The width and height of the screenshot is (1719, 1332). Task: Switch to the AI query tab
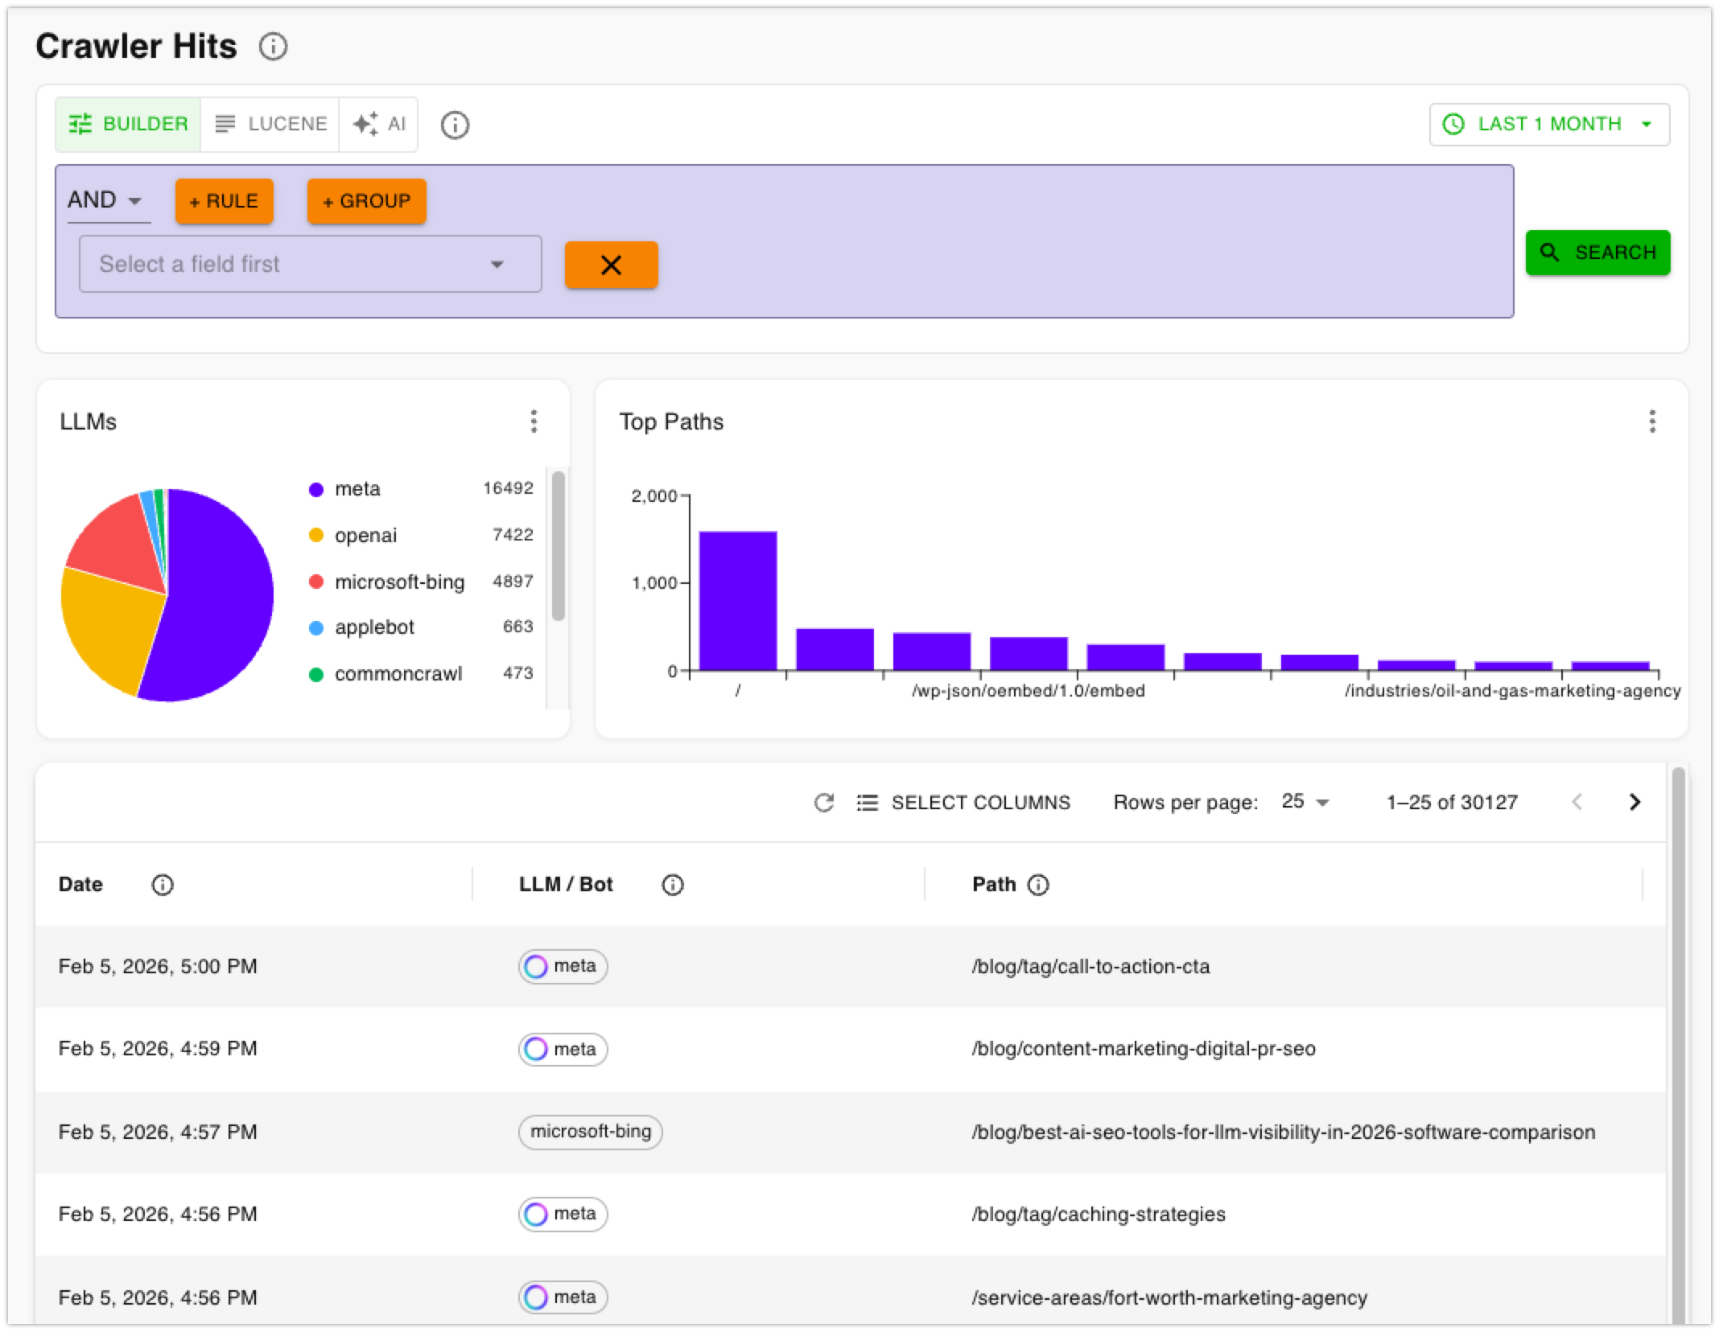(x=378, y=123)
